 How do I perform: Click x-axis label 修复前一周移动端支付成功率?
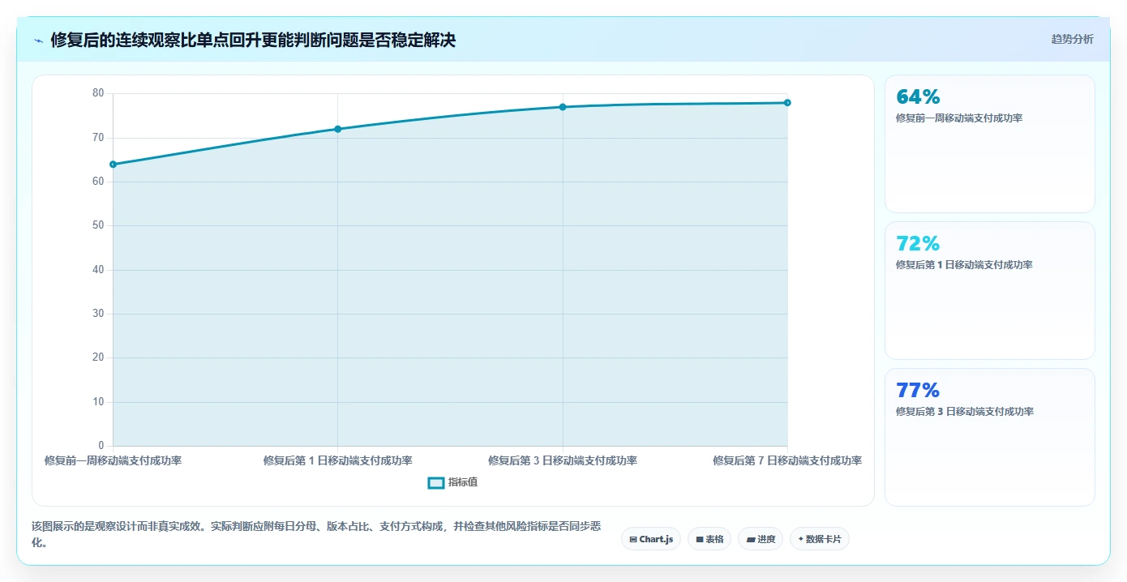point(113,460)
